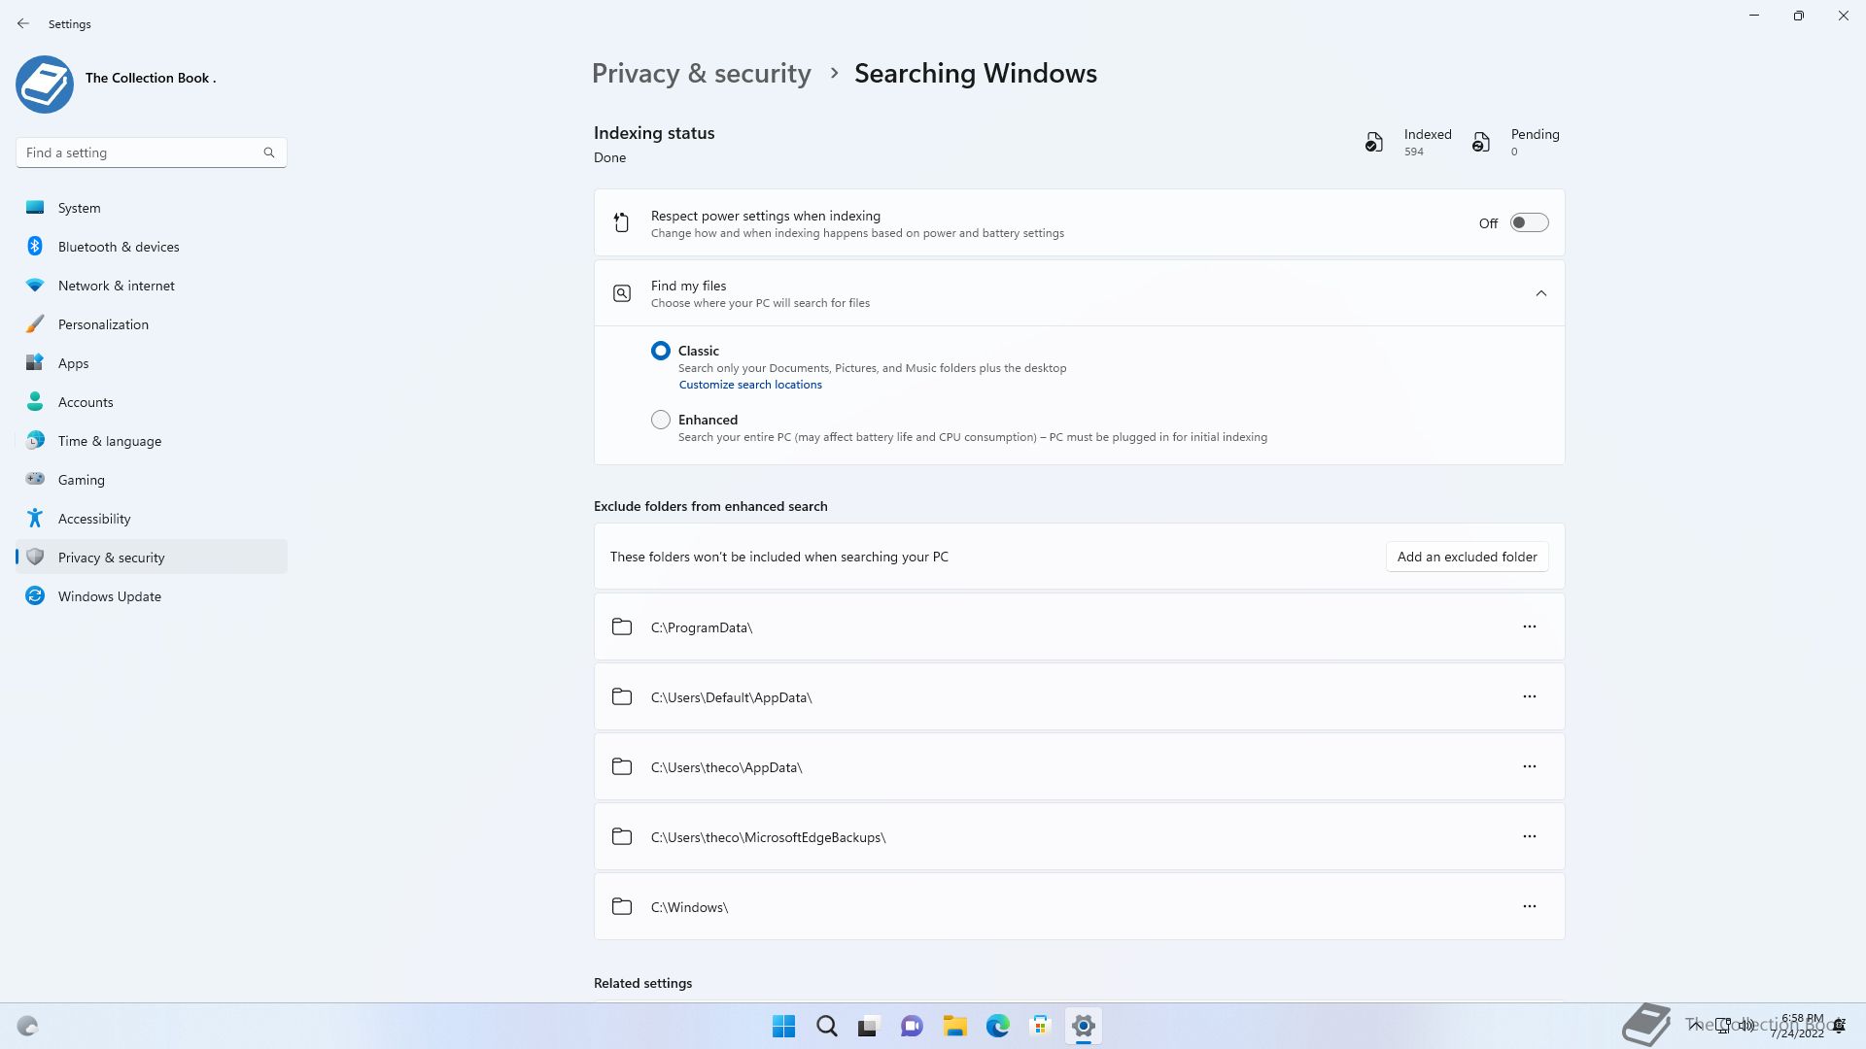The height and width of the screenshot is (1049, 1866).
Task: Open more options for C:\Users\Default\AppData\
Action: (1529, 696)
